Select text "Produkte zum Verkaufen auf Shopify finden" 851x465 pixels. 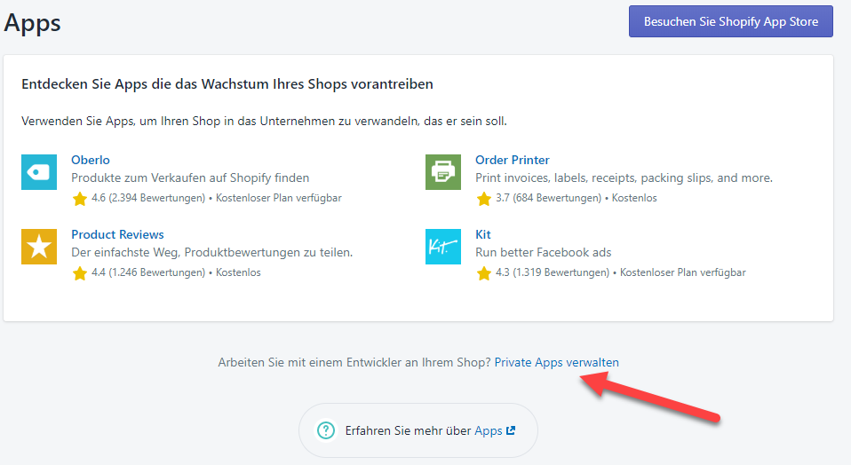(x=190, y=177)
